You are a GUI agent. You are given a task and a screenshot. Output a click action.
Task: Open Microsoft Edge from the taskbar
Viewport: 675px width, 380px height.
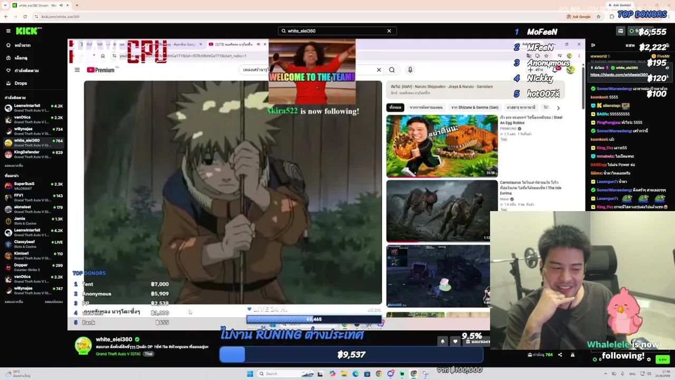[355, 374]
